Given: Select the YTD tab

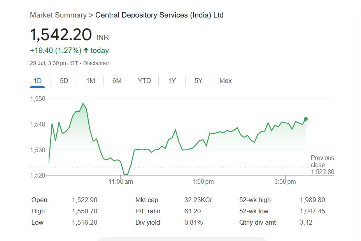Looking at the screenshot, I should (x=144, y=81).
